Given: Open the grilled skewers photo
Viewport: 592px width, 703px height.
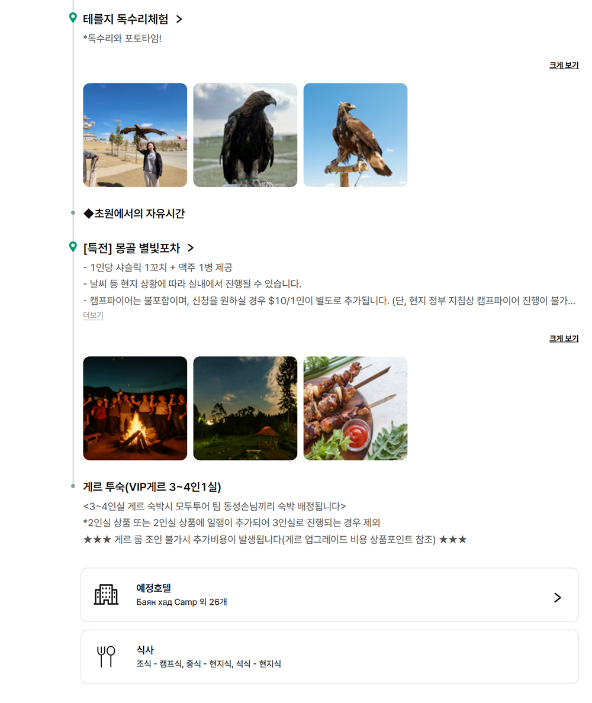Looking at the screenshot, I should [355, 408].
